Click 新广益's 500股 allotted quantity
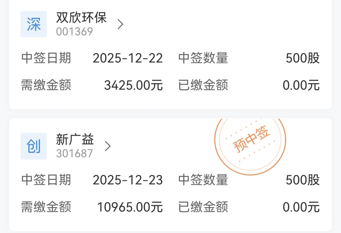Screen dimensions: 341x233 coord(302,180)
